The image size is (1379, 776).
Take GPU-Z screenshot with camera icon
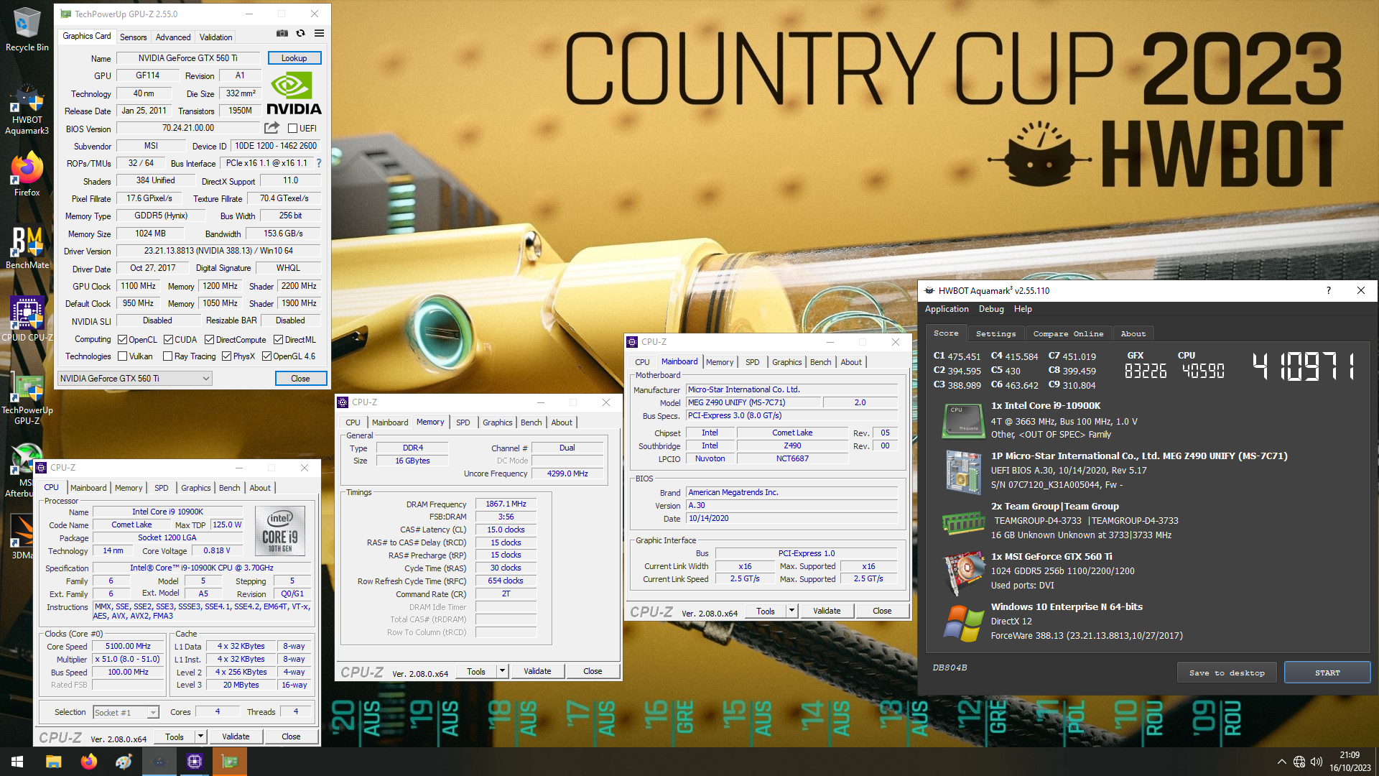coord(282,34)
